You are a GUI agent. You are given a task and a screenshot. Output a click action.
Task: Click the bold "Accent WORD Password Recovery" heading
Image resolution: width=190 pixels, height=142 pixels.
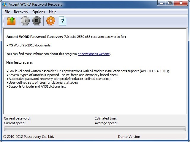[35, 37]
